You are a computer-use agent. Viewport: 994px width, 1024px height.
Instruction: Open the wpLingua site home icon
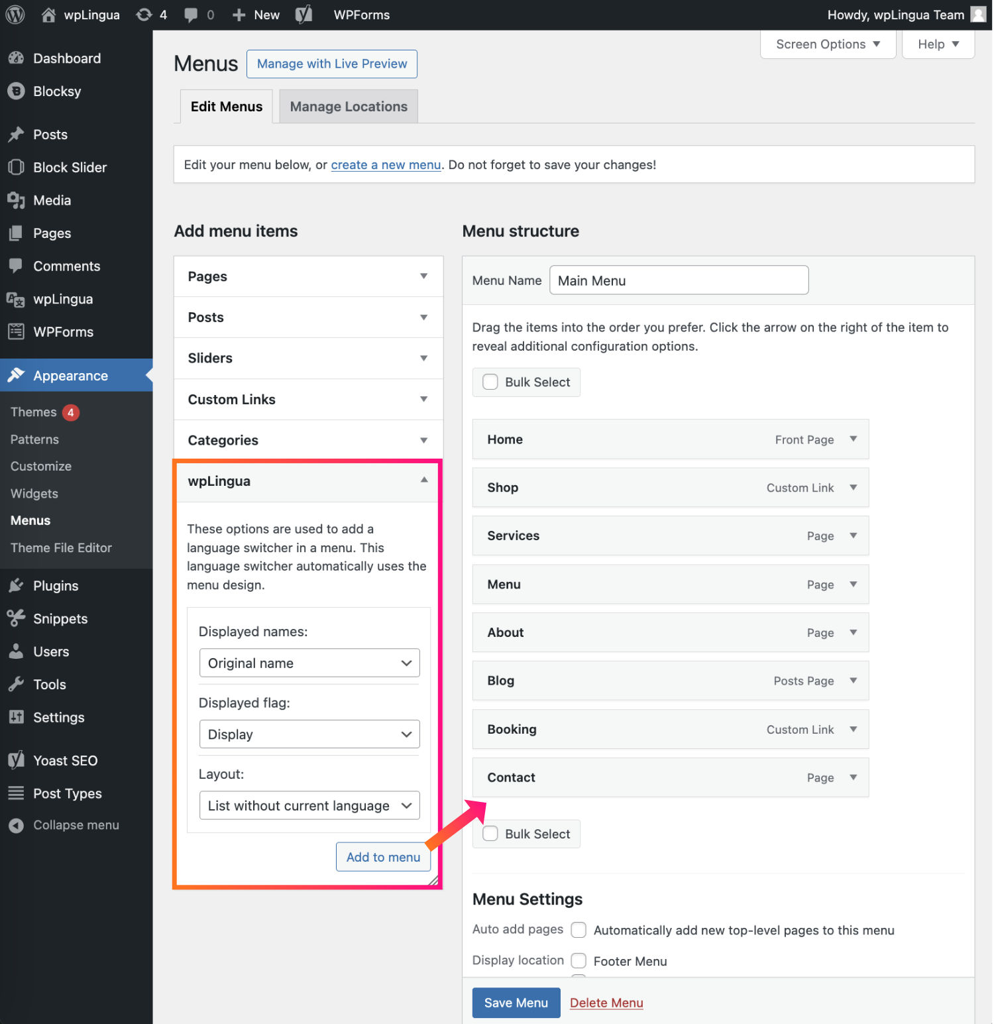point(48,15)
